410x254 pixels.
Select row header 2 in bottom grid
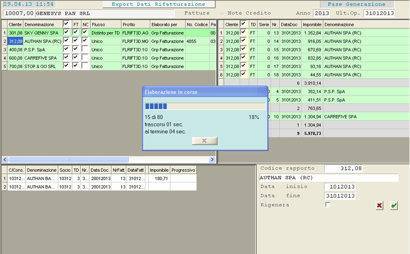coord(5,187)
